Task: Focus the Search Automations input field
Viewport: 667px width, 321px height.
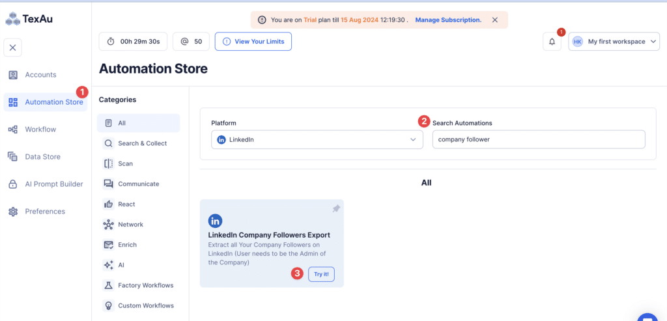Action: [x=539, y=139]
